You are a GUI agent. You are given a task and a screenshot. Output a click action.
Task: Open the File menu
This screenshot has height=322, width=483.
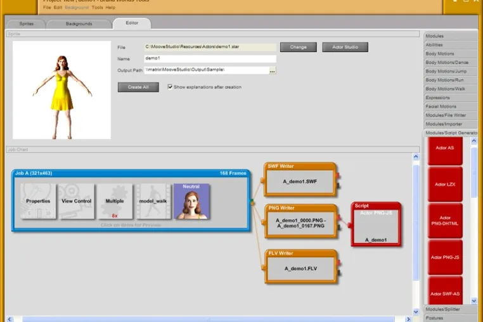(x=47, y=8)
